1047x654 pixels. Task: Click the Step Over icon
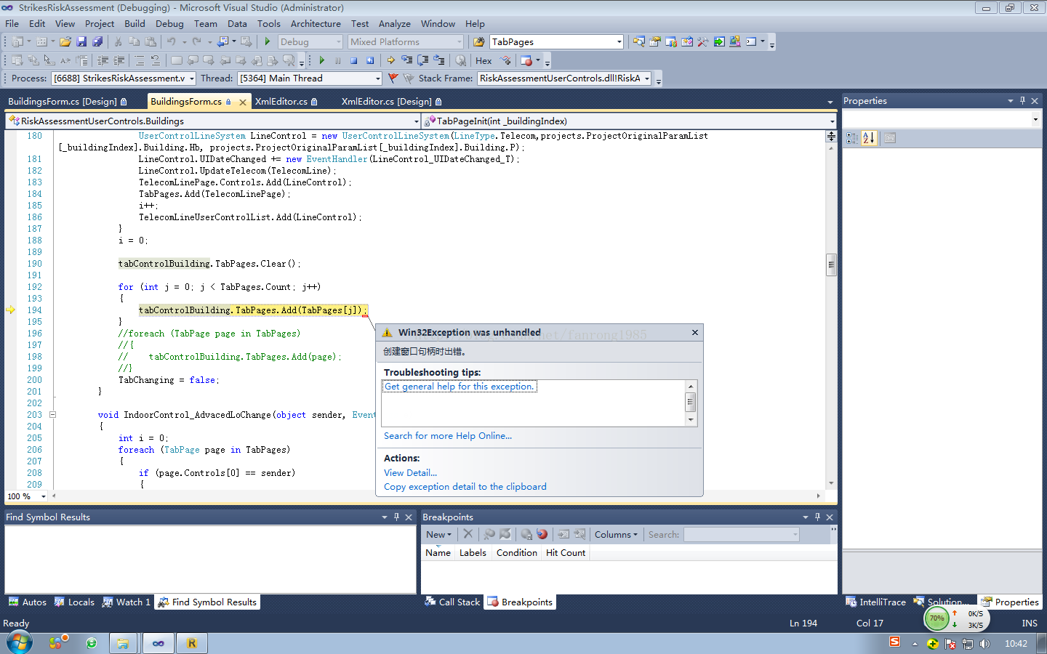pyautogui.click(x=423, y=61)
